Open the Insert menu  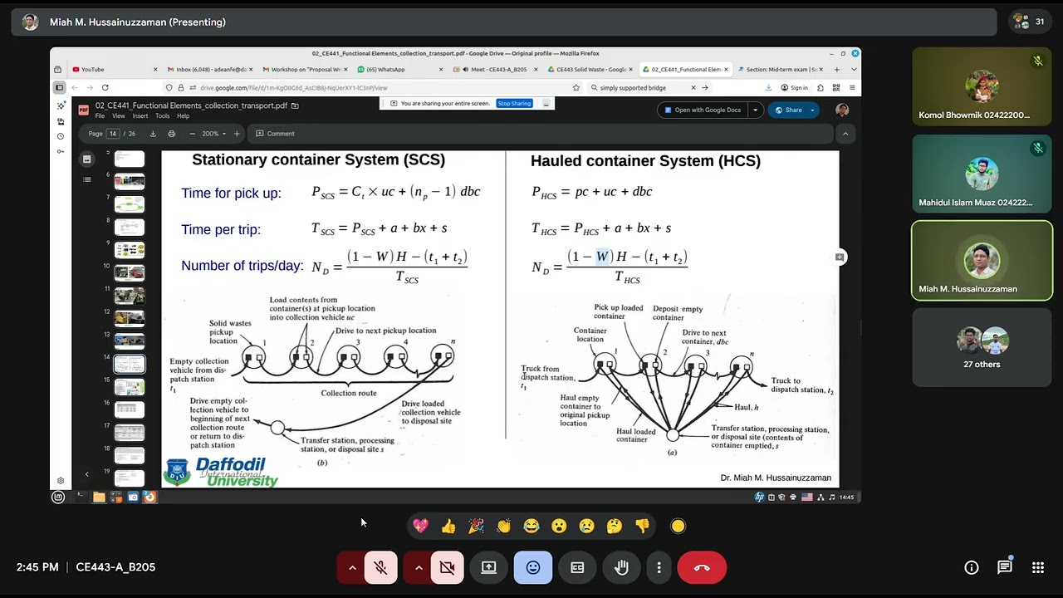pos(140,116)
